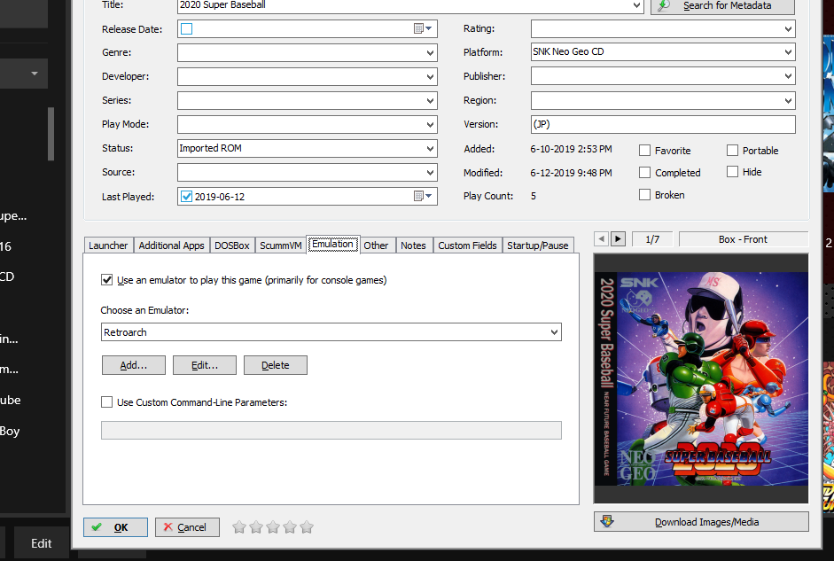This screenshot has height=561, width=834.
Task: Click the custom command-line parameters text field
Action: 331,430
